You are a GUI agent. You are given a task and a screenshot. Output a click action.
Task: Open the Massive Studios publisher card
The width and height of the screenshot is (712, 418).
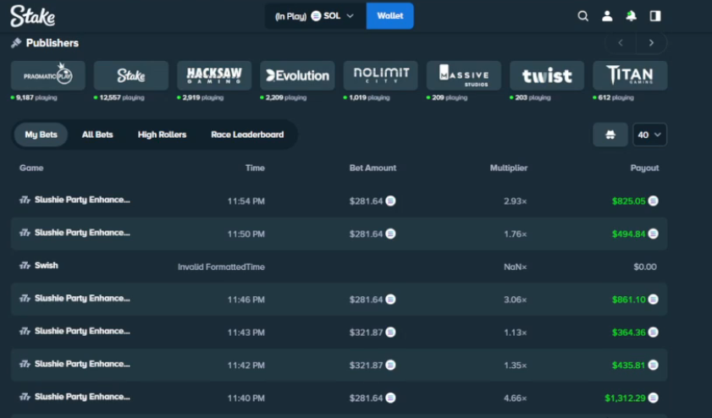pyautogui.click(x=464, y=75)
